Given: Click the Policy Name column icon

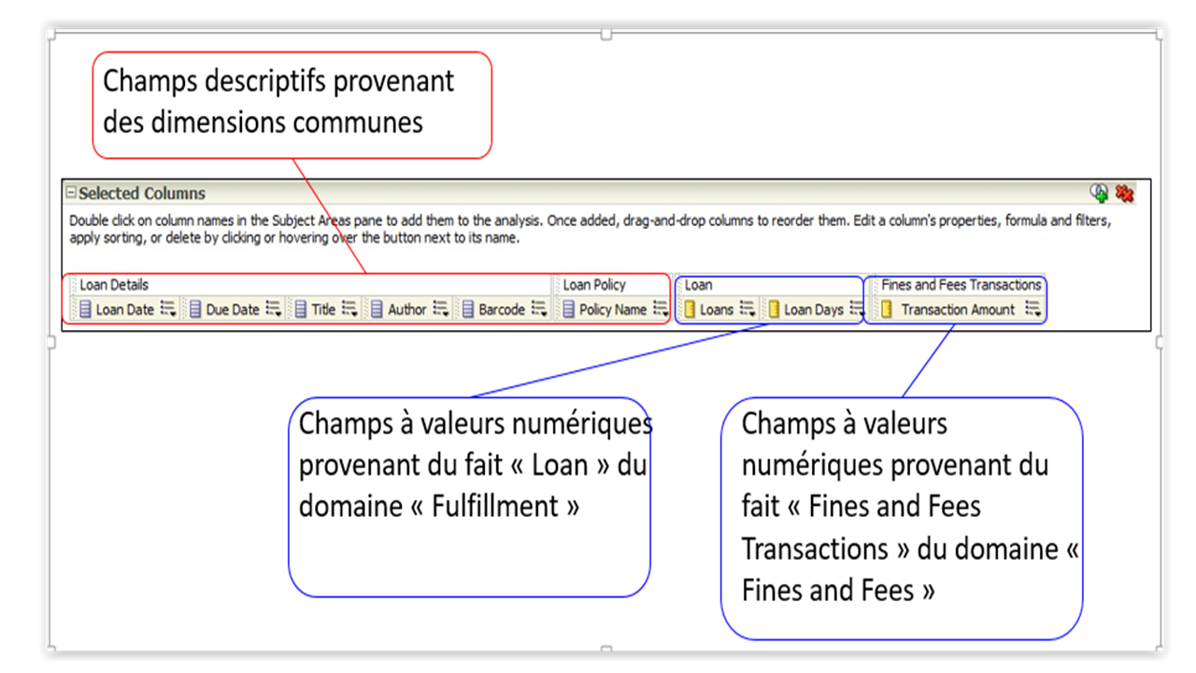Looking at the screenshot, I should pos(568,309).
